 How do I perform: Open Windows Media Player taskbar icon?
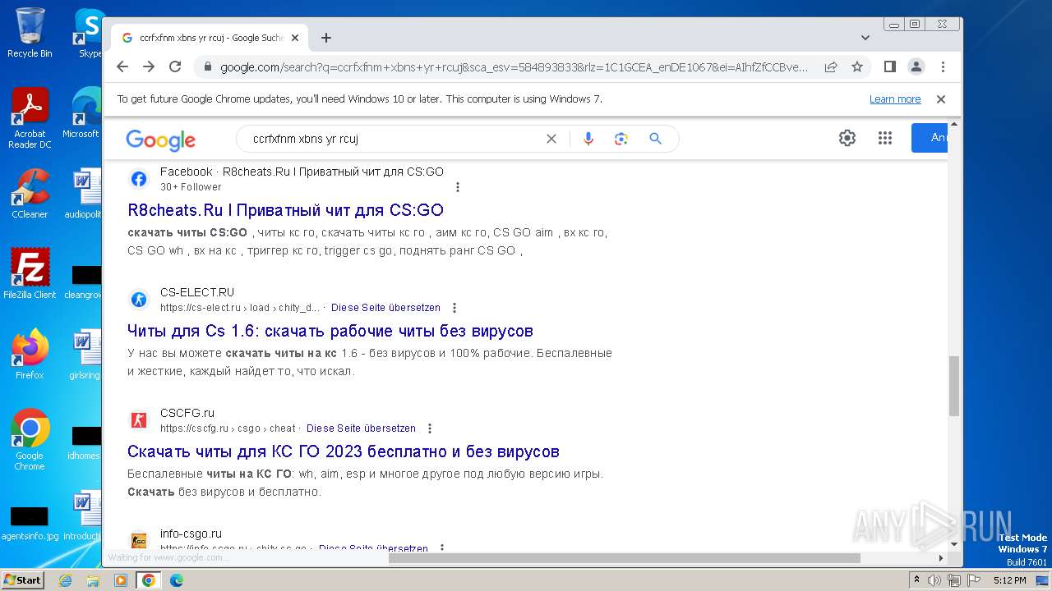point(121,580)
